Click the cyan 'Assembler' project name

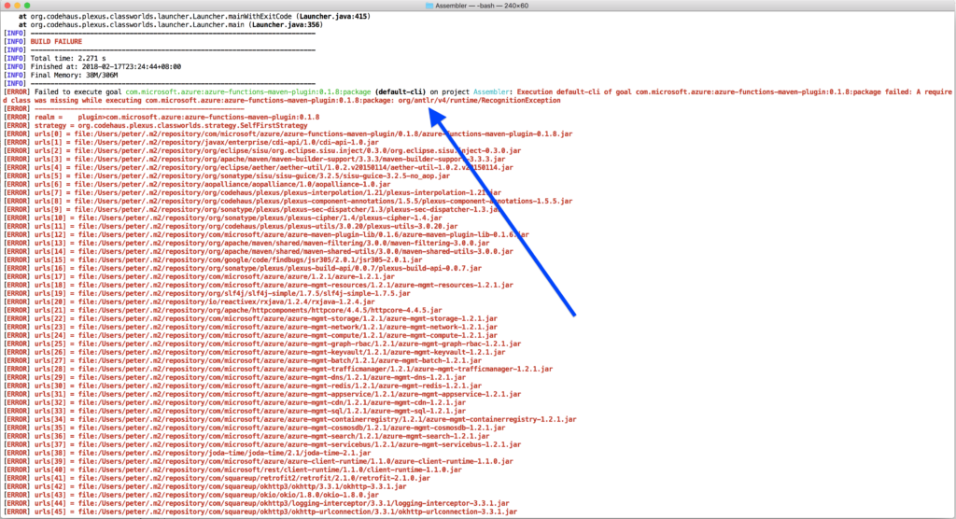click(491, 92)
